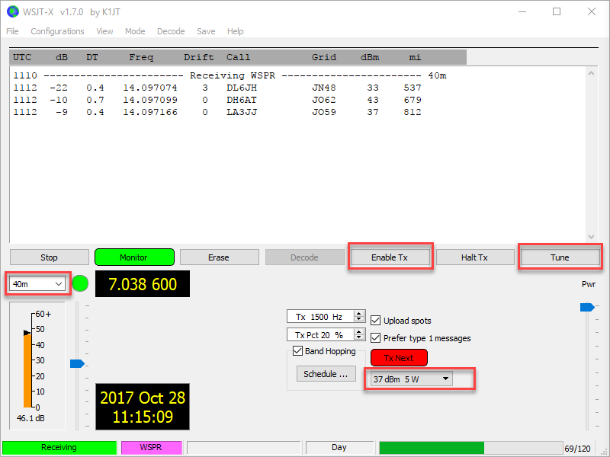
Task: Click the DH6AT decode row
Action: pyautogui.click(x=217, y=100)
